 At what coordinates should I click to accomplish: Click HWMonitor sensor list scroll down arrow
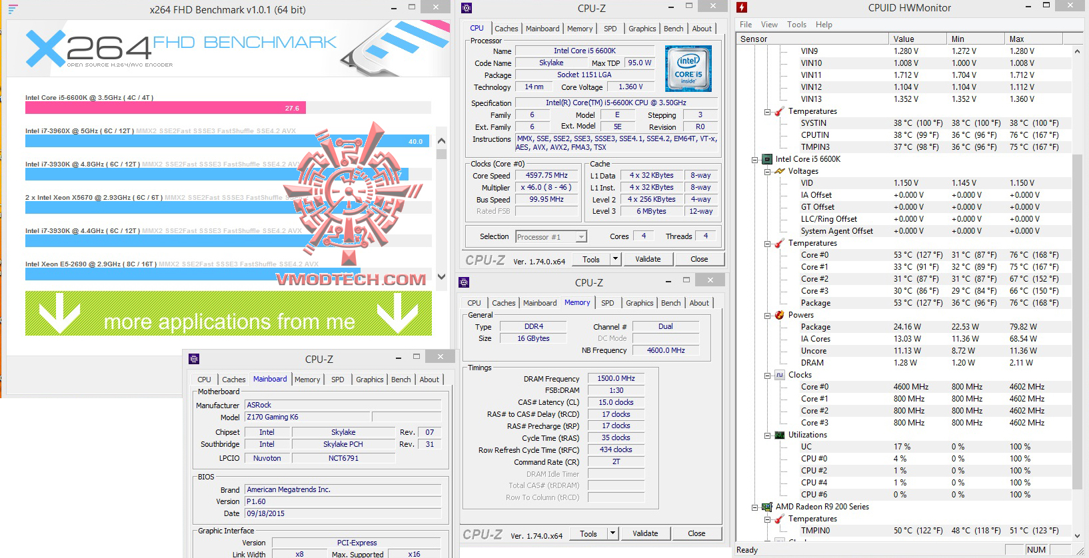click(1077, 535)
